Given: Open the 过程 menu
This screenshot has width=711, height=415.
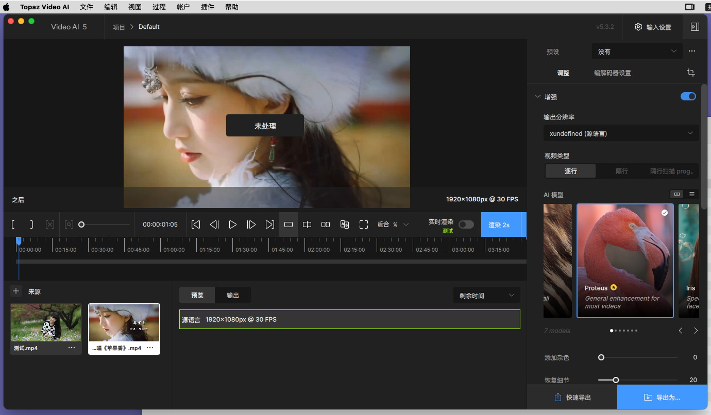Looking at the screenshot, I should point(159,7).
